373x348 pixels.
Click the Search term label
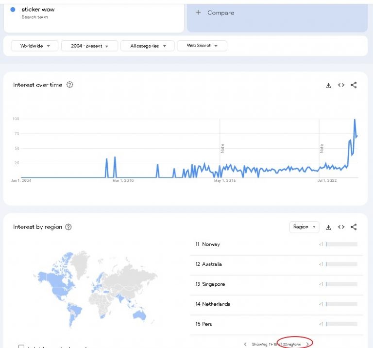pyautogui.click(x=35, y=17)
